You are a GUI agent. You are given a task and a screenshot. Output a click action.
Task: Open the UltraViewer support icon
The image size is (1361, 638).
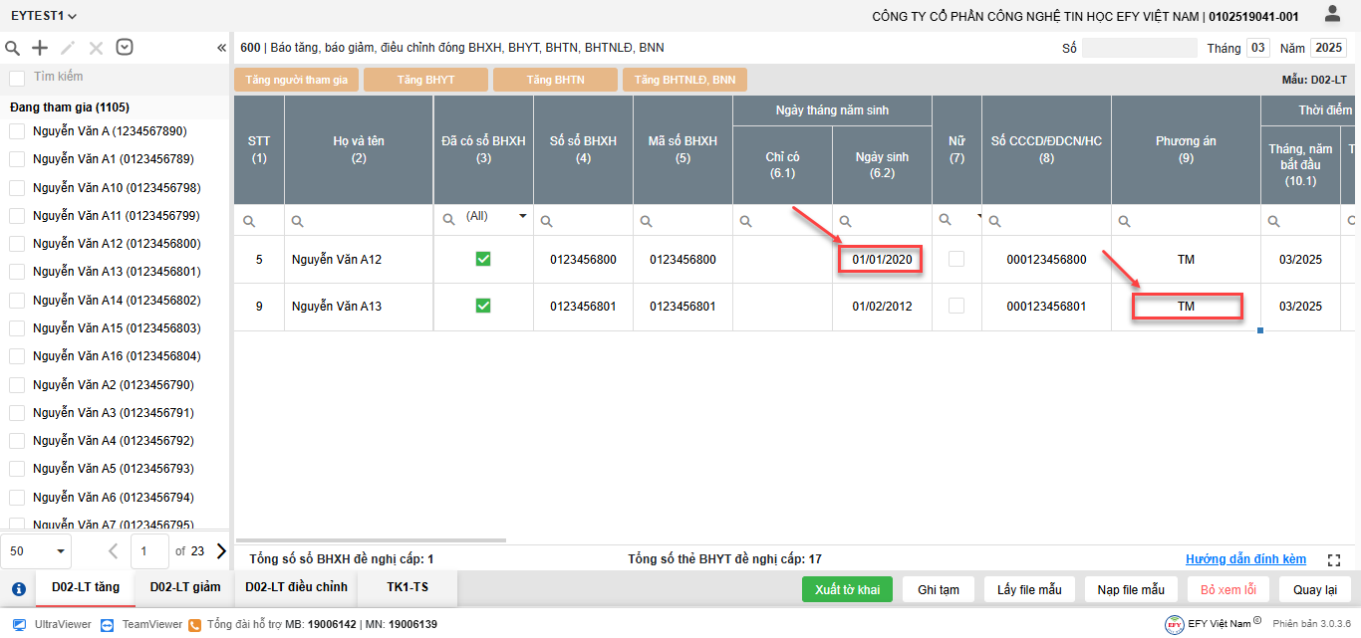point(19,624)
